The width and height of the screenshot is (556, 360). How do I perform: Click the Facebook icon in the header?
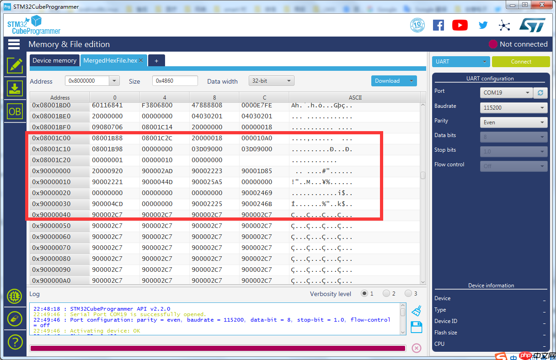(x=438, y=25)
